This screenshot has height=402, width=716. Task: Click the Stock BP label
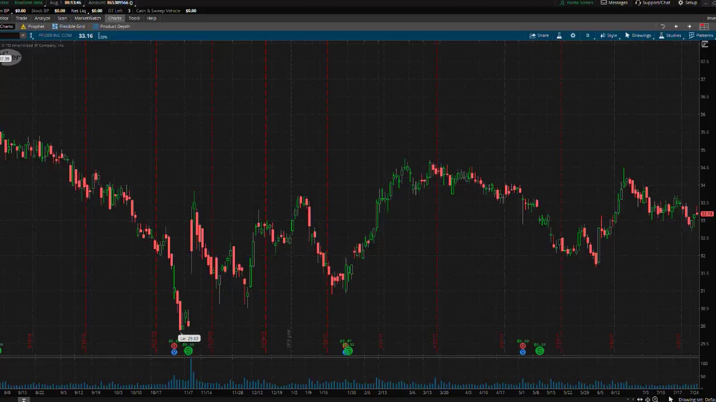click(40, 11)
